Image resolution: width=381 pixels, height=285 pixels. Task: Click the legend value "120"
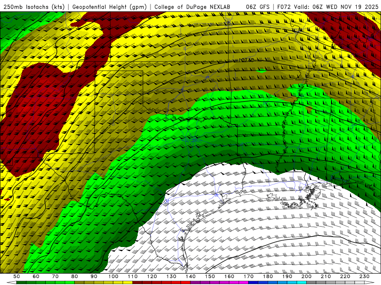(x=152, y=276)
